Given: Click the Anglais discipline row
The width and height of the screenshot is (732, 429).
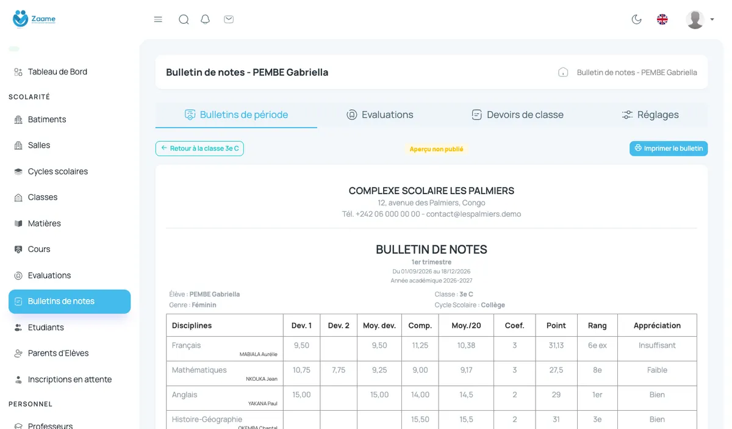Looking at the screenshot, I should (x=431, y=398).
